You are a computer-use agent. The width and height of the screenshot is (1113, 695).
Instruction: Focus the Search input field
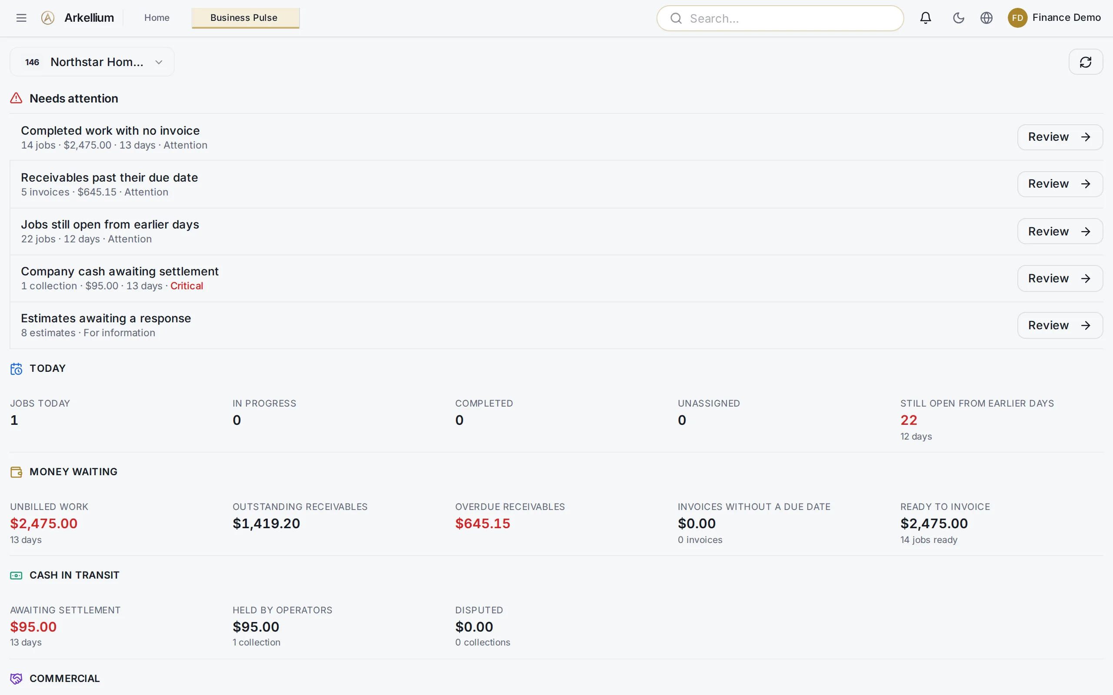click(780, 18)
